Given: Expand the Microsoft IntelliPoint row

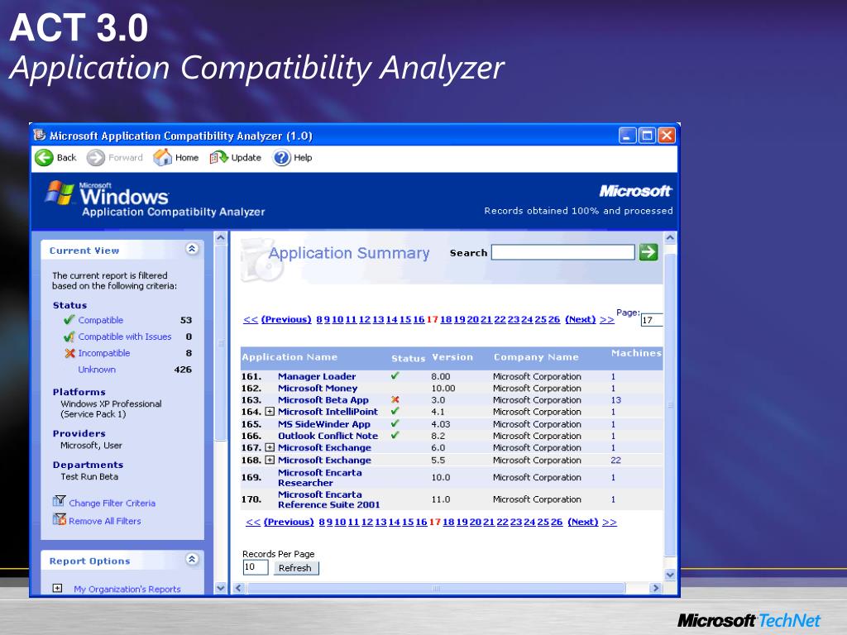Looking at the screenshot, I should click(x=270, y=412).
